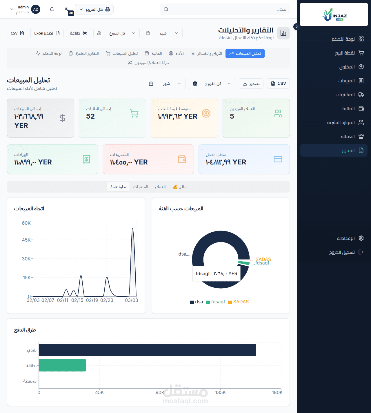Click the طباعة print button

[x=78, y=33]
